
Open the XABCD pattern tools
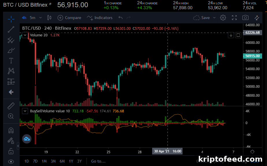point(11,71)
